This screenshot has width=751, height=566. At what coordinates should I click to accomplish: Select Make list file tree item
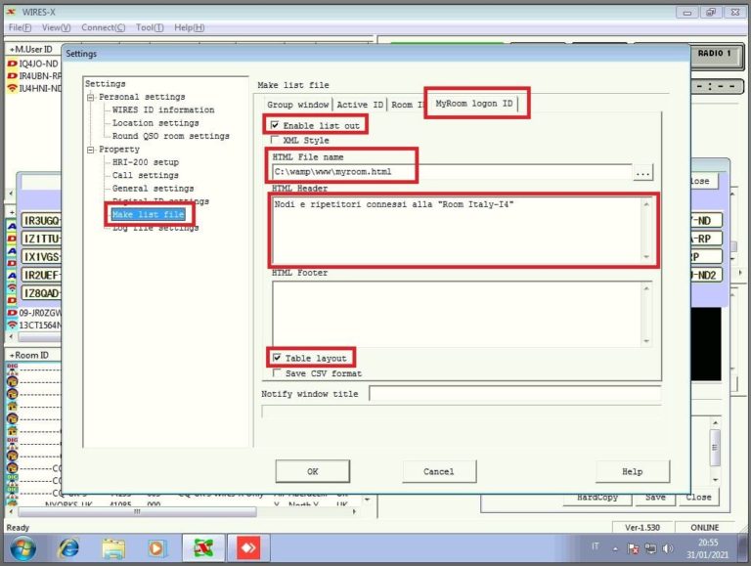tap(148, 214)
